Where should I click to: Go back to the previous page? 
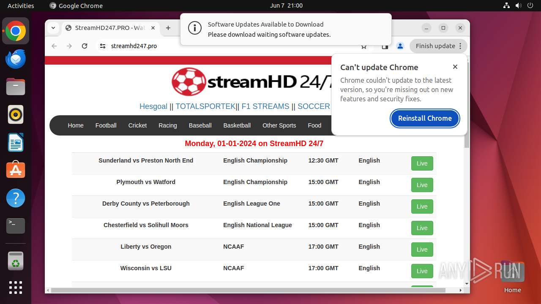coord(54,46)
